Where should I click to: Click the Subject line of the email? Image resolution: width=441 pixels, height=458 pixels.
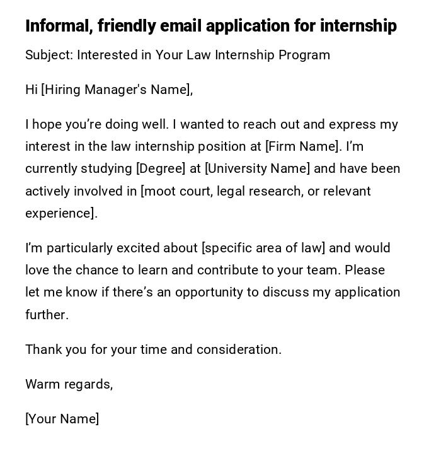178,55
